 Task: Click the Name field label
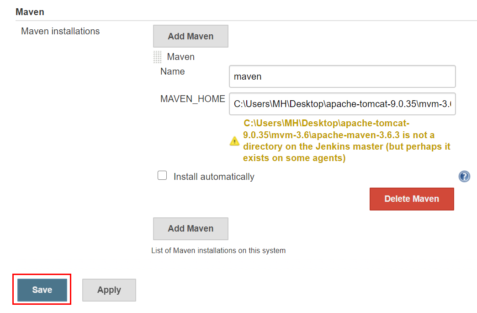coord(173,71)
